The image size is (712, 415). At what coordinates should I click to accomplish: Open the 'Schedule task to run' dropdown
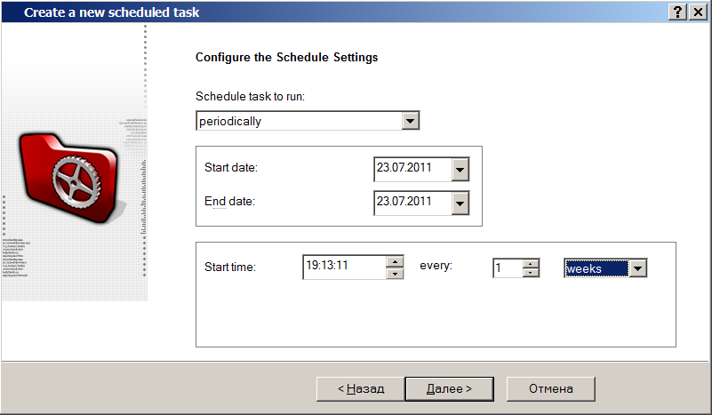[x=410, y=121]
